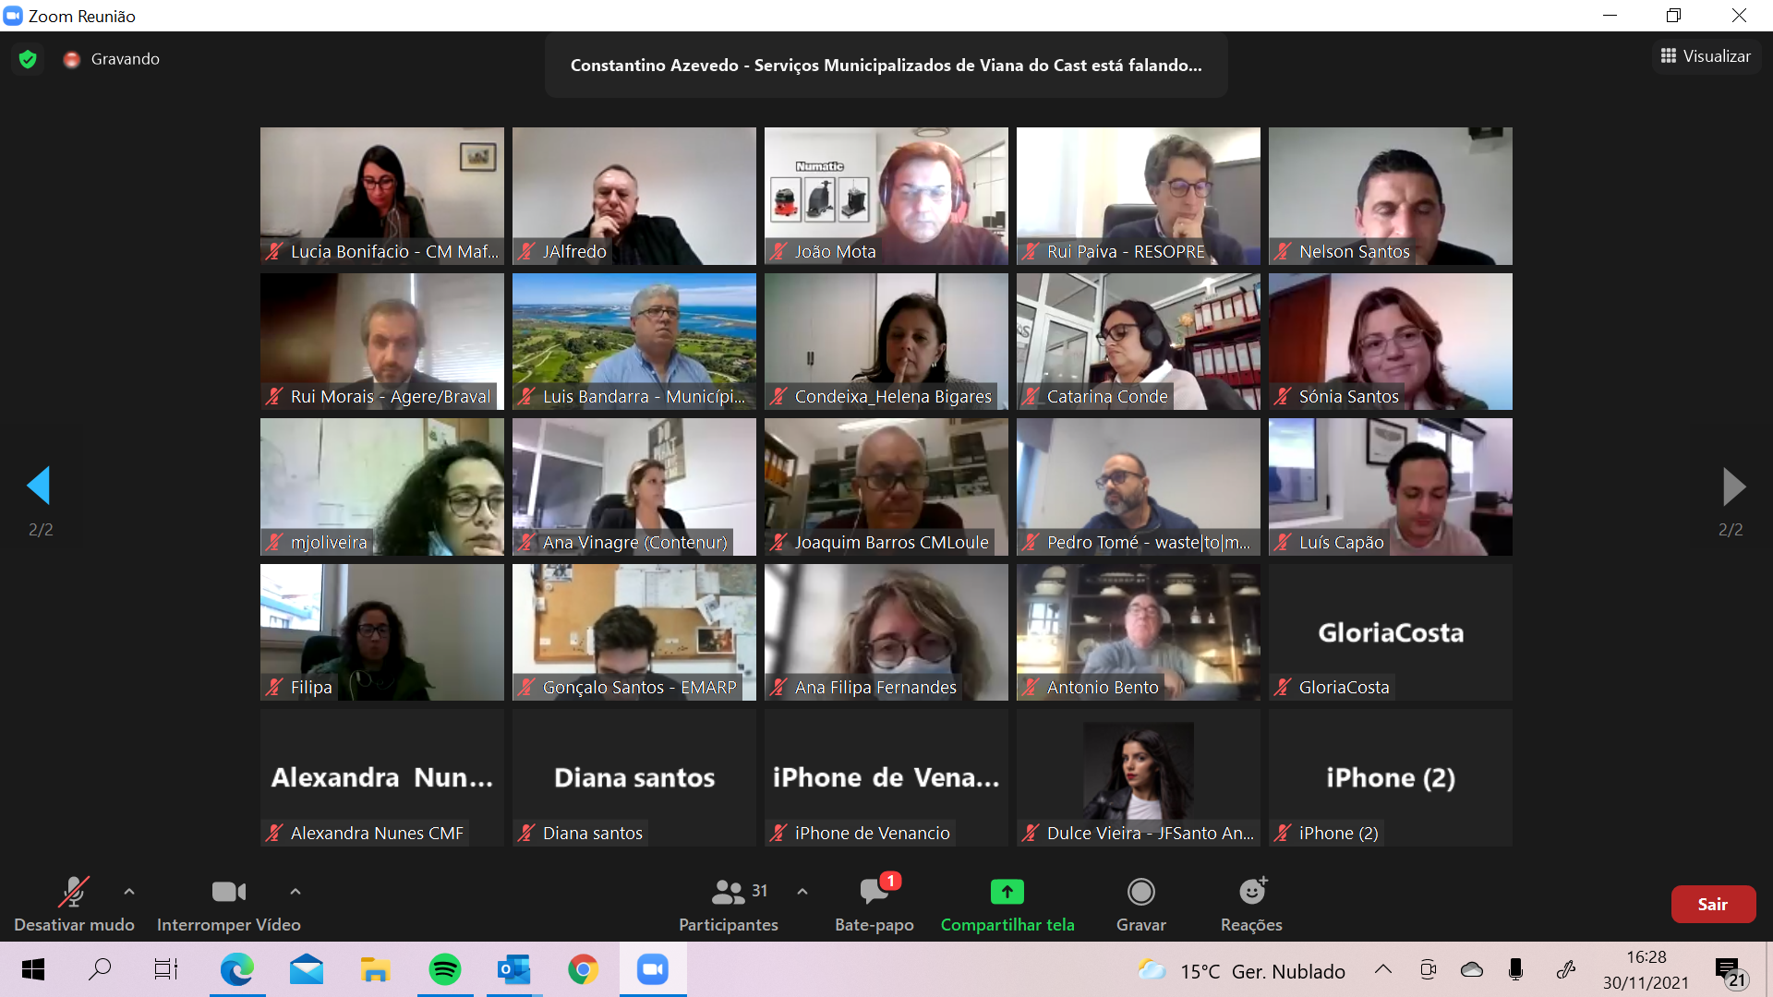This screenshot has width=1773, height=997.
Task: Toggle the Desativar mudo microphone button
Action: point(74,893)
